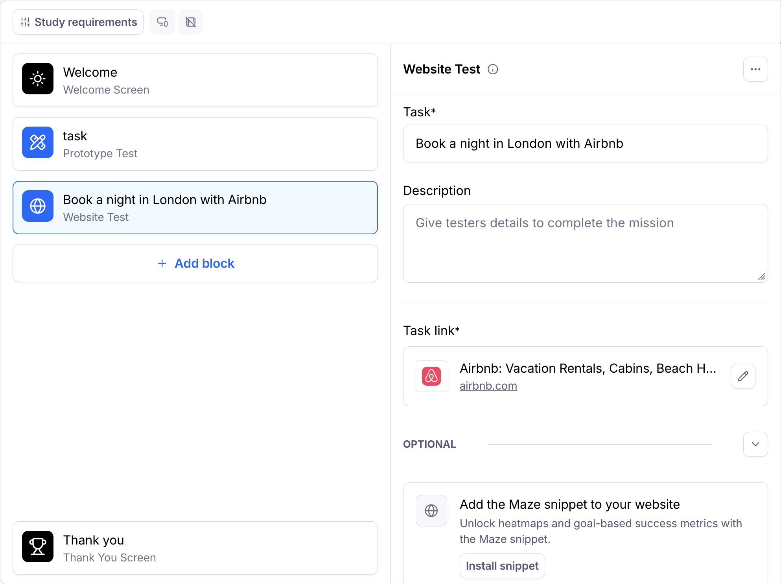Click the device preview icon in toolbar
Viewport: 781px width, 585px height.
162,22
